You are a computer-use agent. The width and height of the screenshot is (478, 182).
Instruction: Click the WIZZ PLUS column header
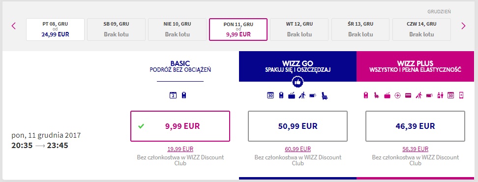tap(415, 66)
